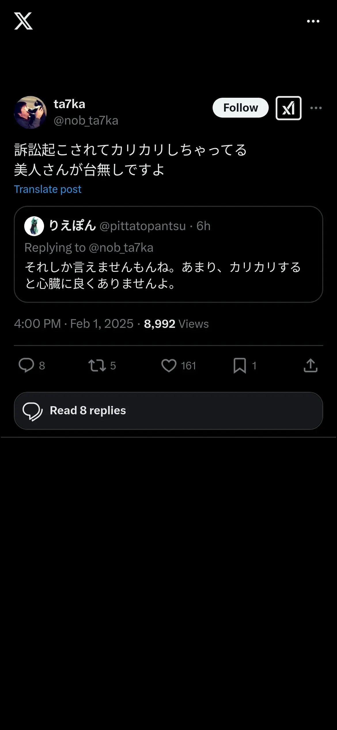Open the post's three-dot more menu
The width and height of the screenshot is (337, 730).
316,108
